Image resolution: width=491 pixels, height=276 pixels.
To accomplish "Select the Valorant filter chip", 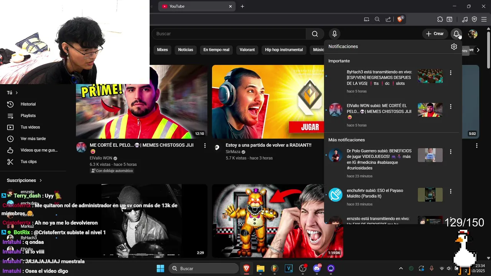I will point(247,50).
